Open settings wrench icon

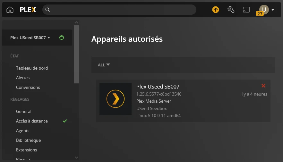231,10
